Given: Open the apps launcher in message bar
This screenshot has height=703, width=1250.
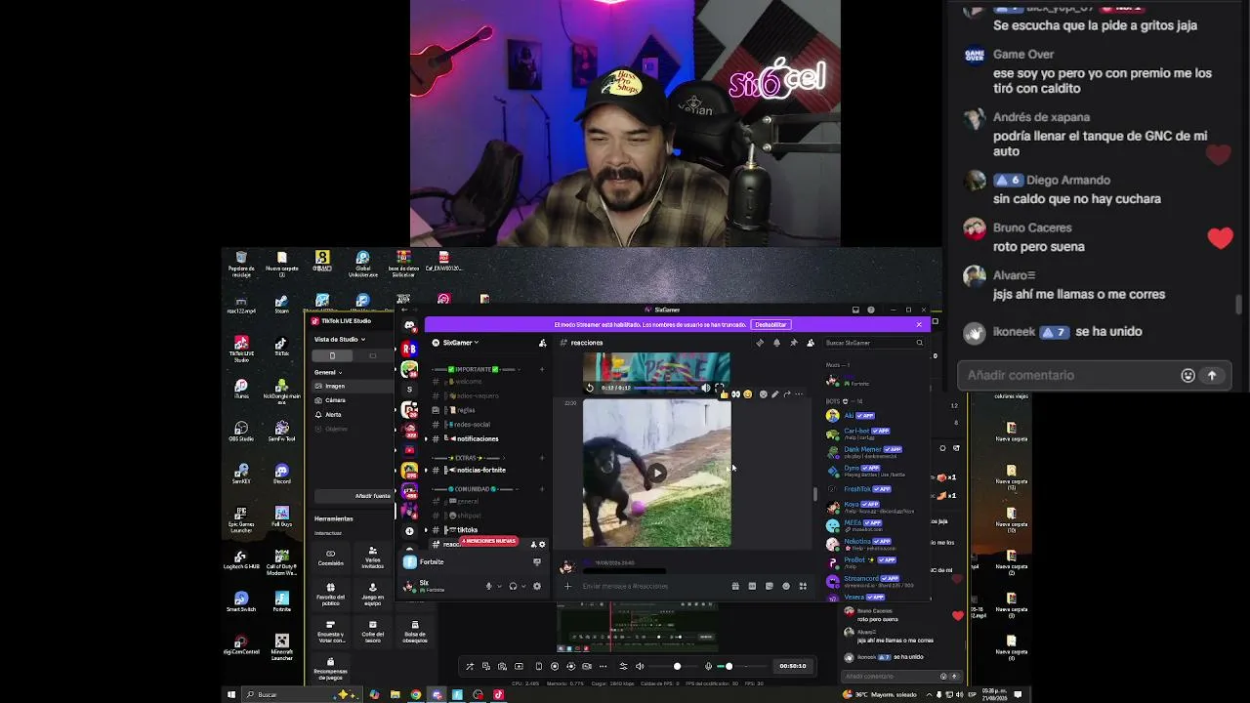Looking at the screenshot, I should [x=803, y=586].
